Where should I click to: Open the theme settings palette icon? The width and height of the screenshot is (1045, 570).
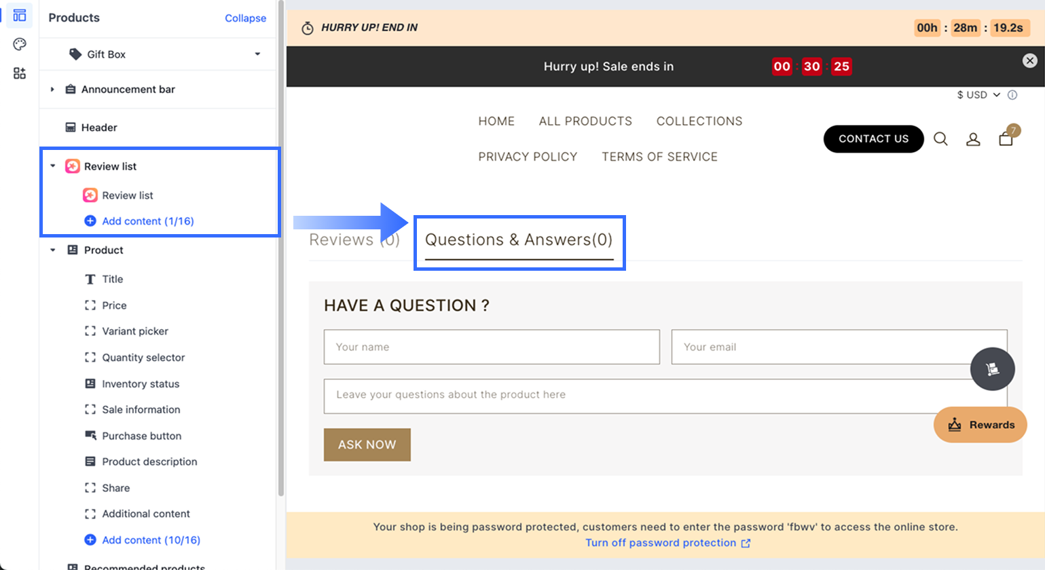(19, 43)
